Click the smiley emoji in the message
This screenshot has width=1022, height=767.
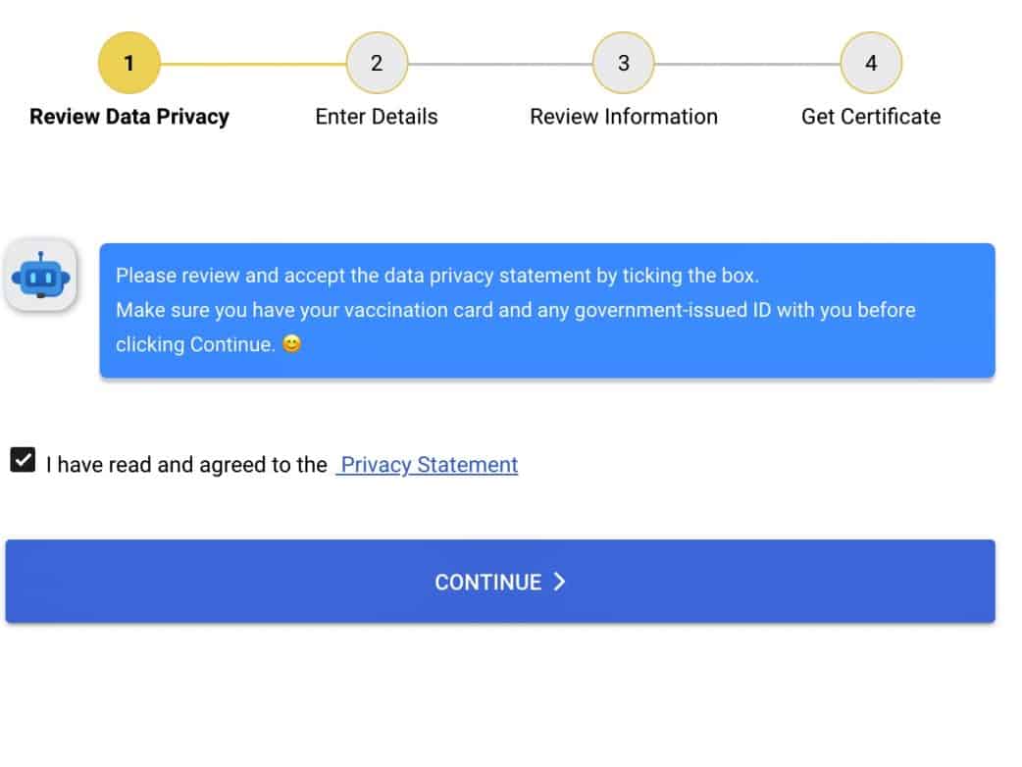pyautogui.click(x=291, y=344)
